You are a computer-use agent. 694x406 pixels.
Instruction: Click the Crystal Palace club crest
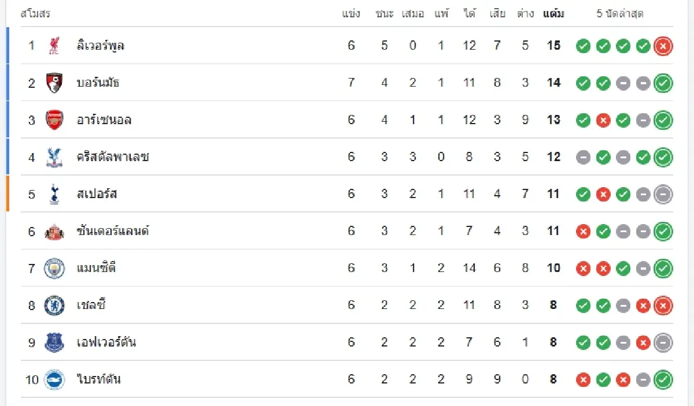[54, 157]
